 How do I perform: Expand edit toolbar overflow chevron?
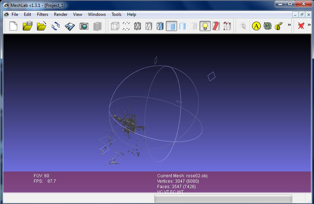289,25
